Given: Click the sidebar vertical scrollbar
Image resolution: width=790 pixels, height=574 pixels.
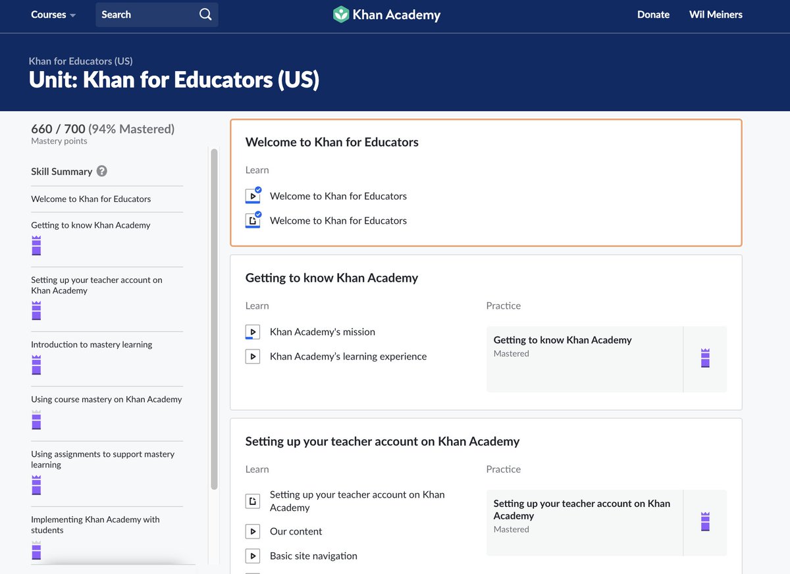Looking at the screenshot, I should [214, 319].
